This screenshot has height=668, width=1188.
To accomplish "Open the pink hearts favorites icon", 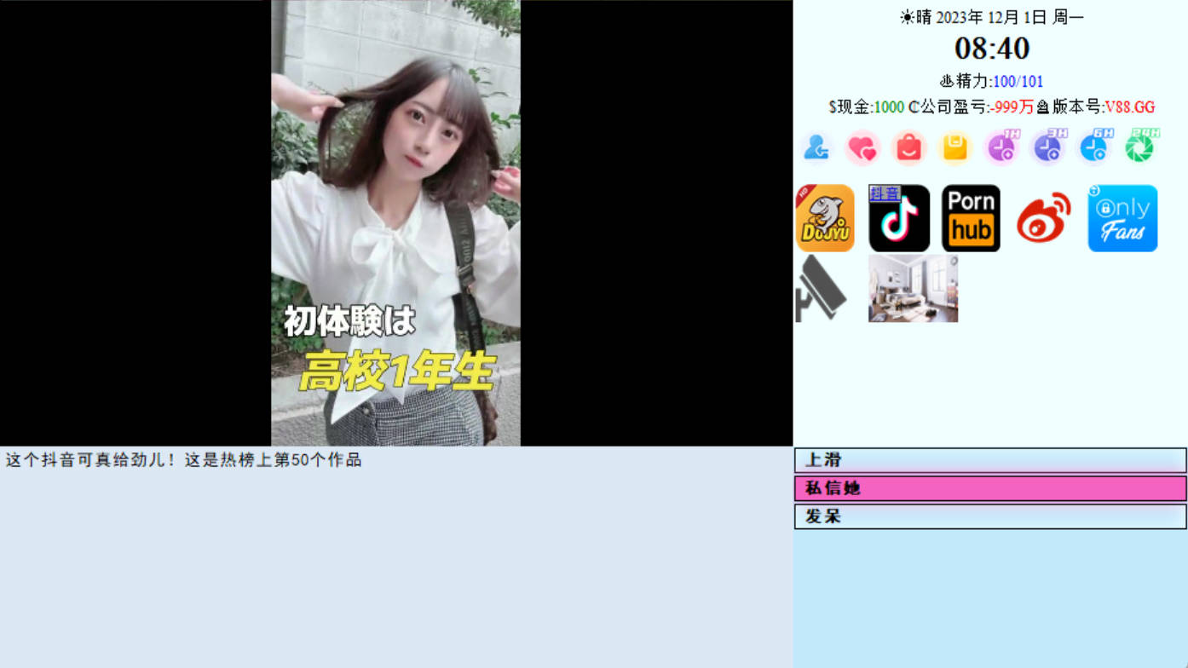I will coord(862,147).
